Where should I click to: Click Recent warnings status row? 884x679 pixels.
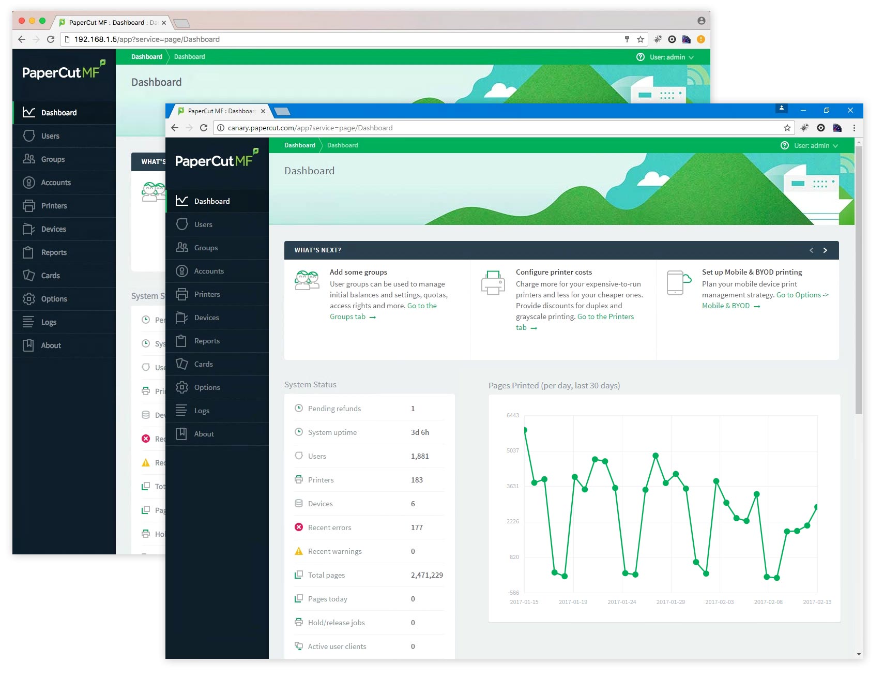point(369,551)
